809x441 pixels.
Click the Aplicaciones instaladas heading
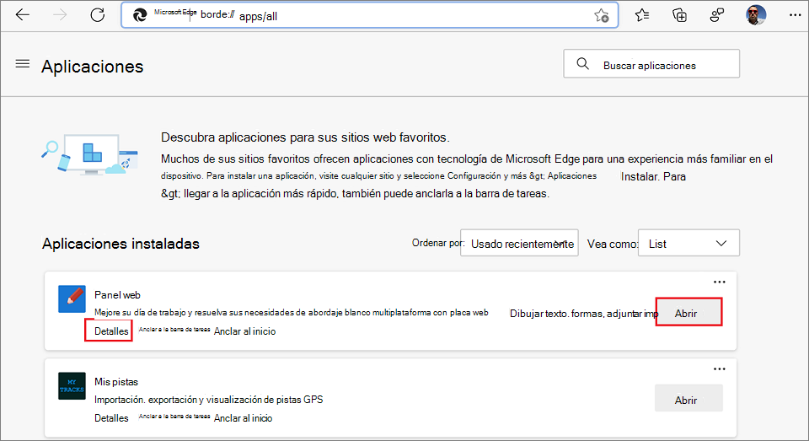pyautogui.click(x=121, y=244)
